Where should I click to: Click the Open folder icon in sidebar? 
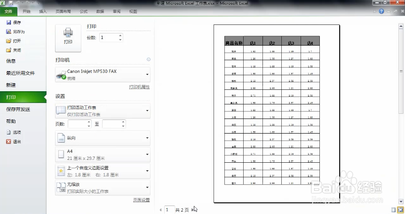point(9,41)
